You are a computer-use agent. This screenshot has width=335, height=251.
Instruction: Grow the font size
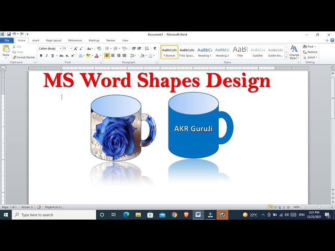click(75, 49)
